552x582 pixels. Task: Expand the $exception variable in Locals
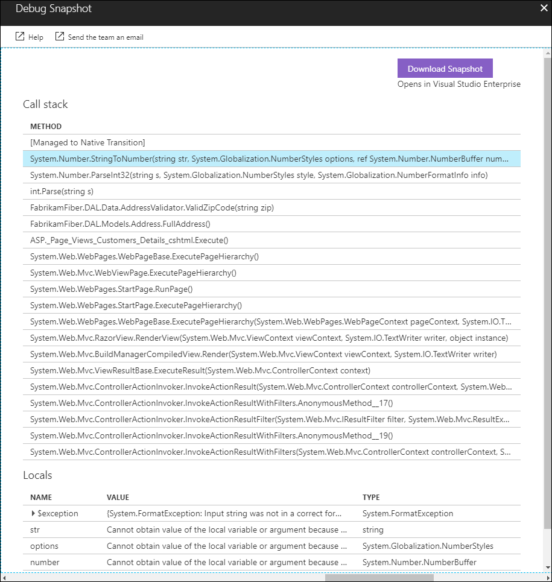[x=33, y=513]
